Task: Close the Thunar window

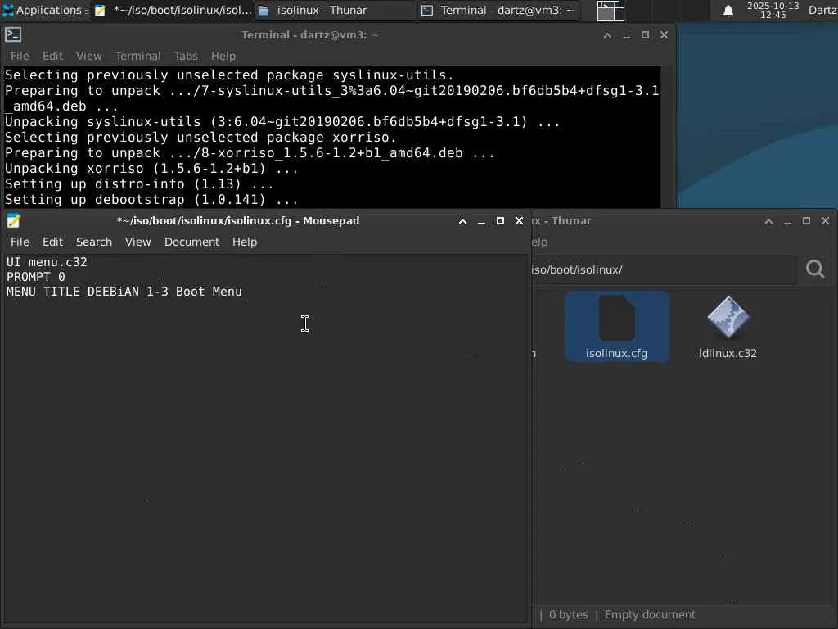Action: [825, 221]
